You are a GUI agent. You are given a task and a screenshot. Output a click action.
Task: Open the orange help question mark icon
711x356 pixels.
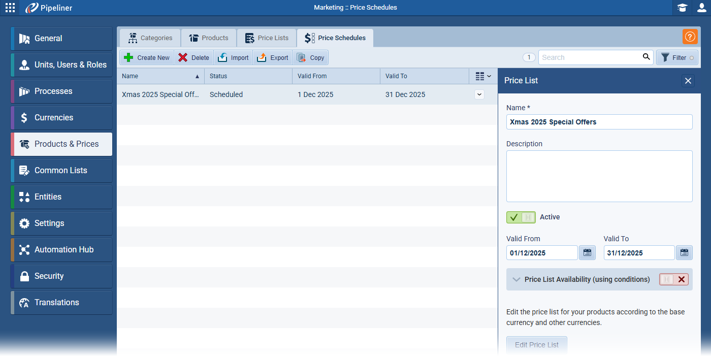[x=690, y=37]
